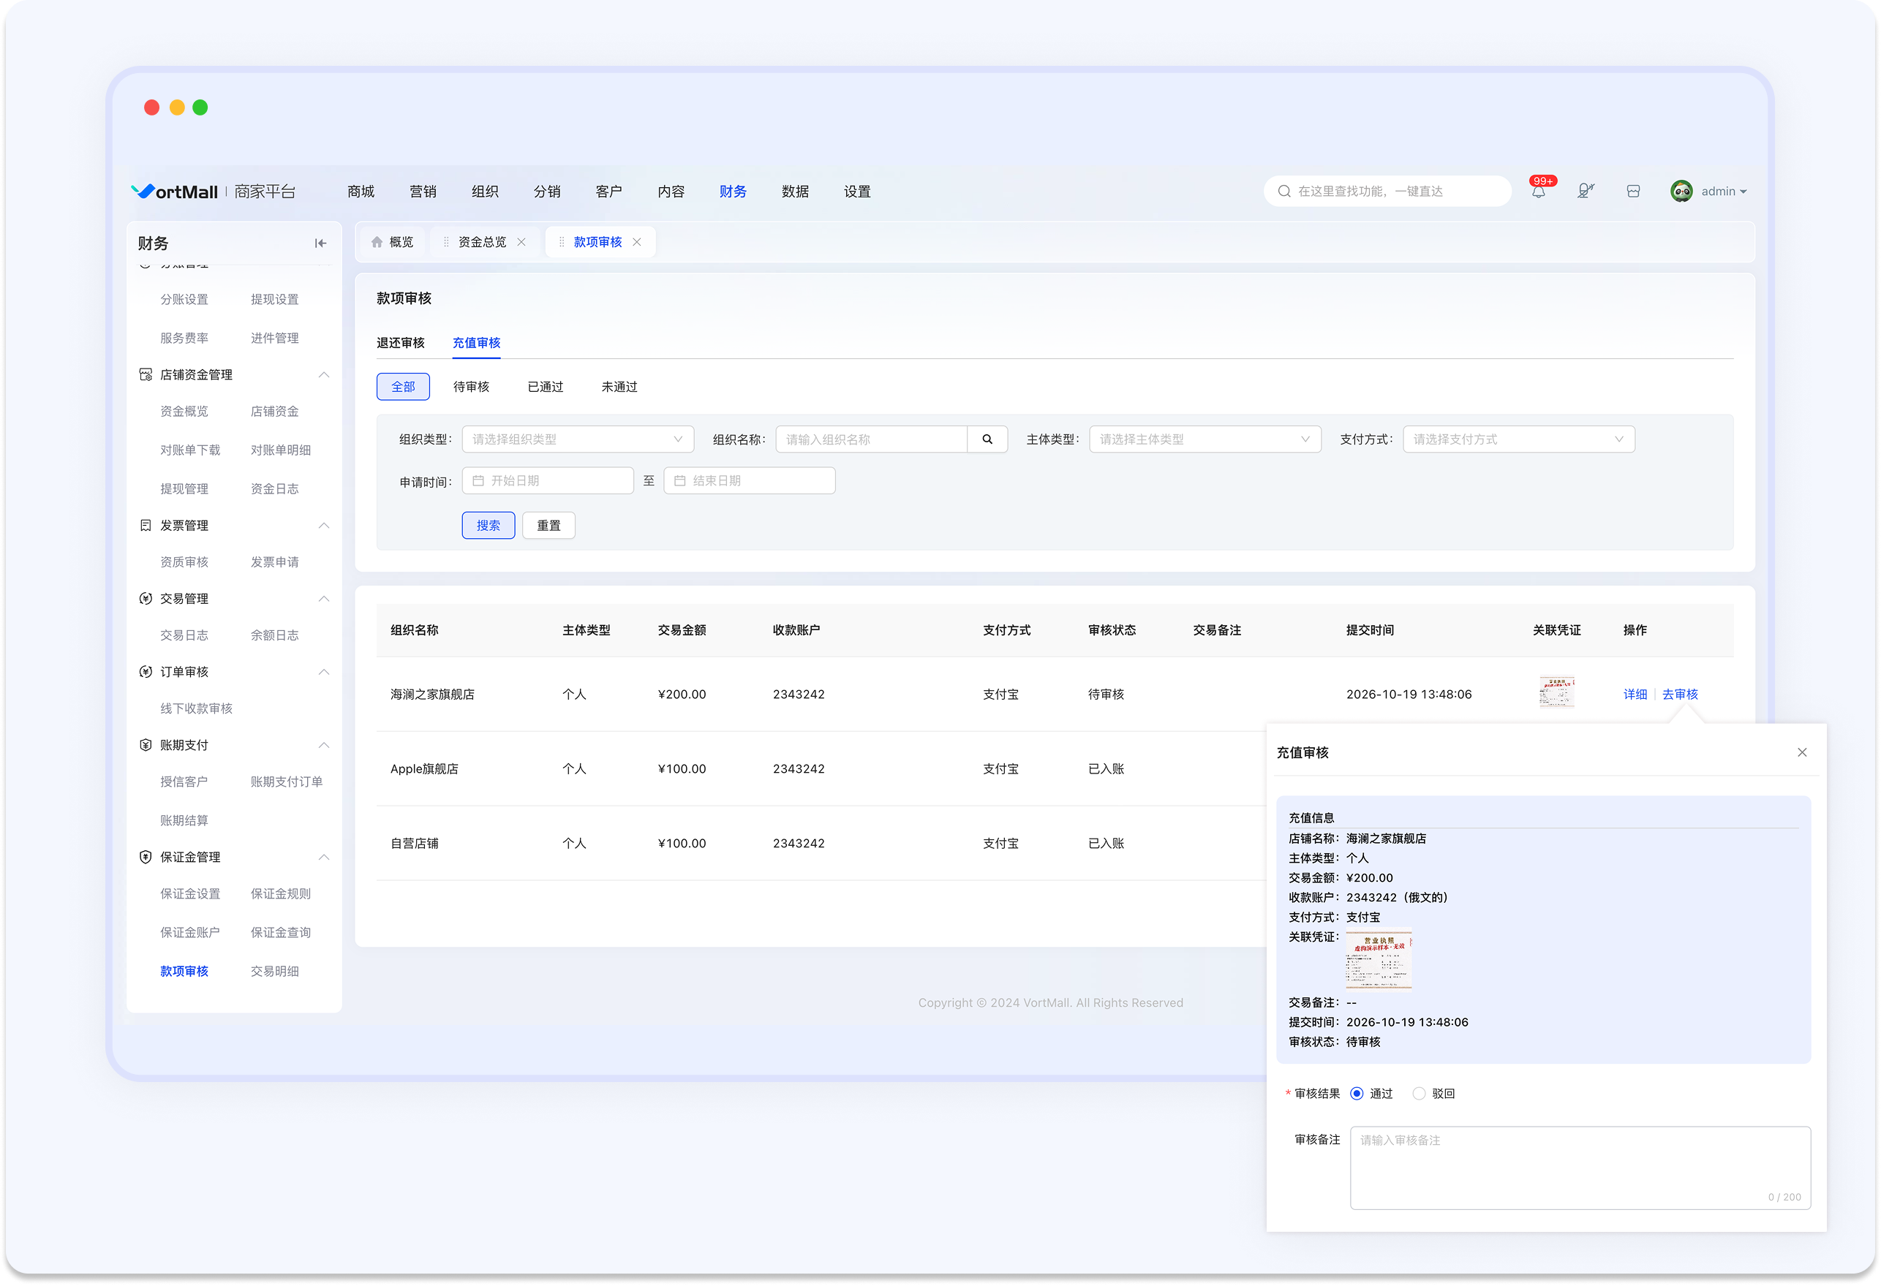Image resolution: width=1881 pixels, height=1286 pixels.
Task: Open the 主体类型 dropdown
Action: point(1205,439)
